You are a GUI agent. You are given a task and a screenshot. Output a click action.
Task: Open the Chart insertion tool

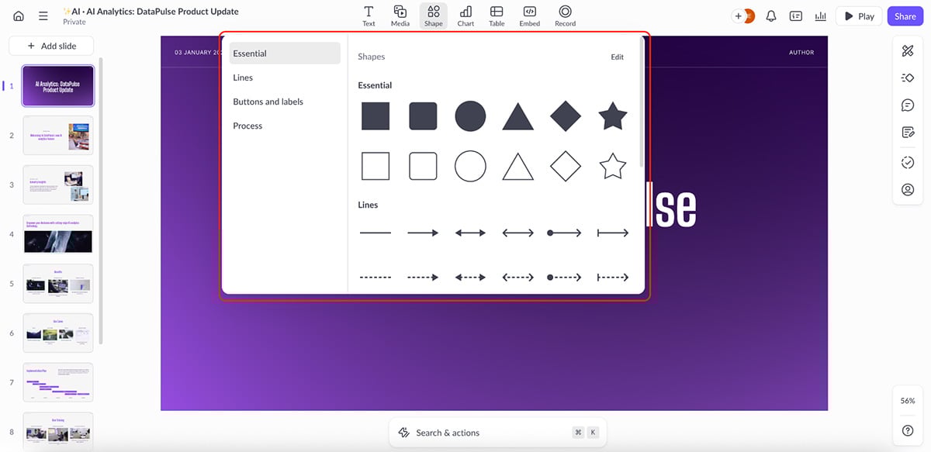pyautogui.click(x=465, y=15)
